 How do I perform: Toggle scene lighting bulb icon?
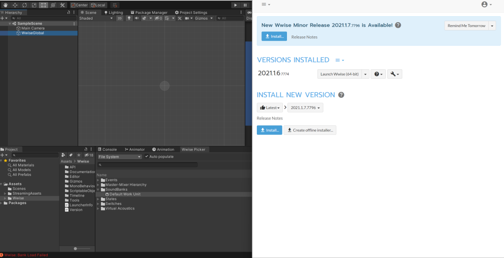pos(129,18)
